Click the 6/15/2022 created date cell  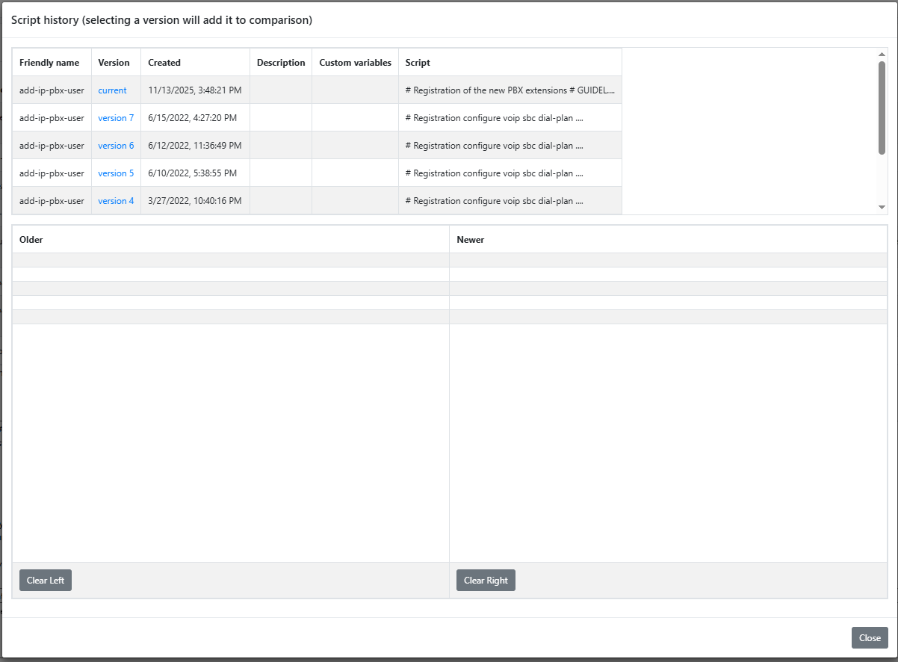point(192,118)
